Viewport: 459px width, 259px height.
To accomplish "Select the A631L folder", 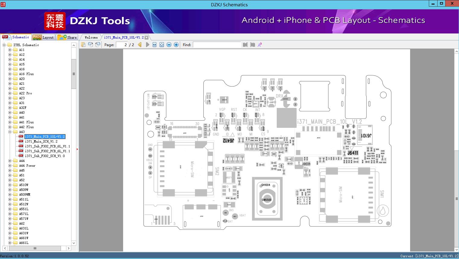I will click(24, 228).
